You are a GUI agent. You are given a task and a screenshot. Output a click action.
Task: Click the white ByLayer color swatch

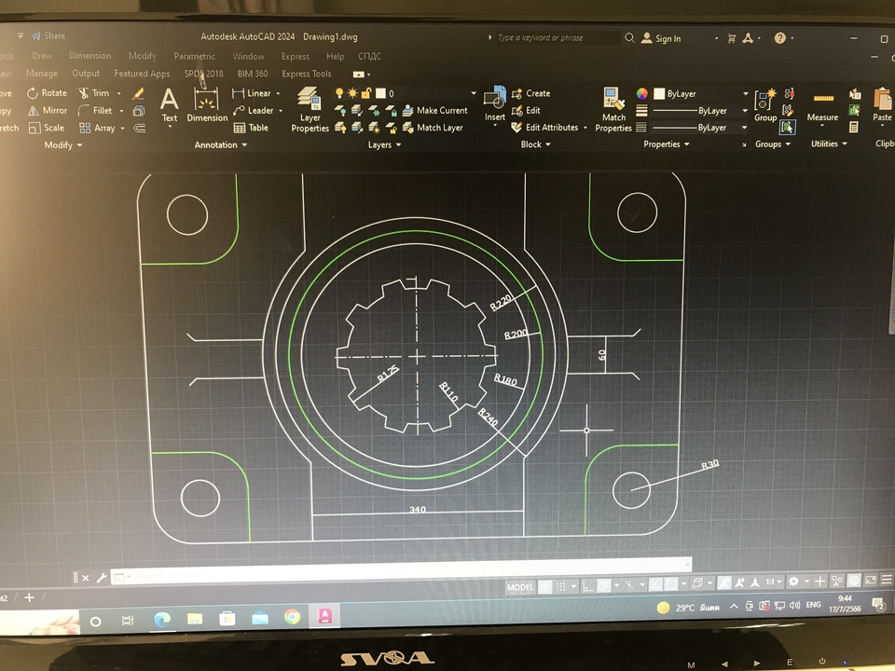coord(659,93)
